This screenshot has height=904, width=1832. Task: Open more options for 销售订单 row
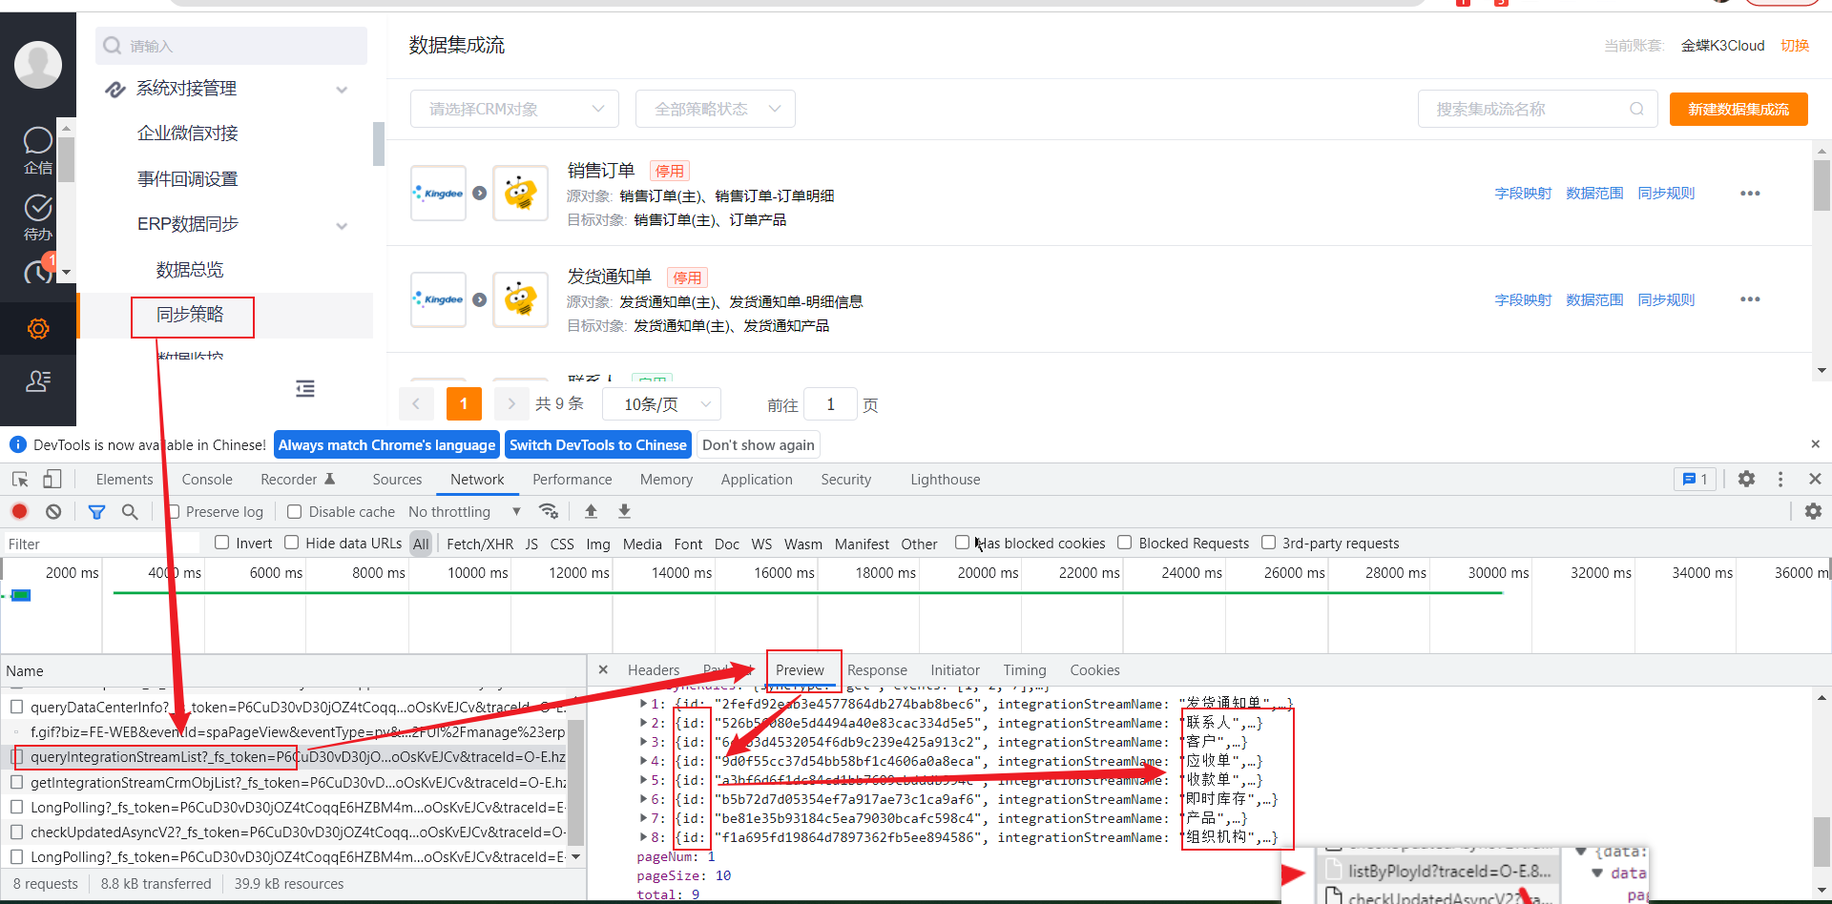coord(1750,194)
